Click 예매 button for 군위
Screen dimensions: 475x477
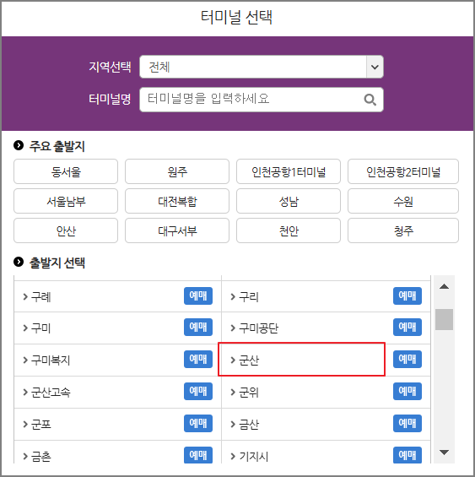coord(408,391)
